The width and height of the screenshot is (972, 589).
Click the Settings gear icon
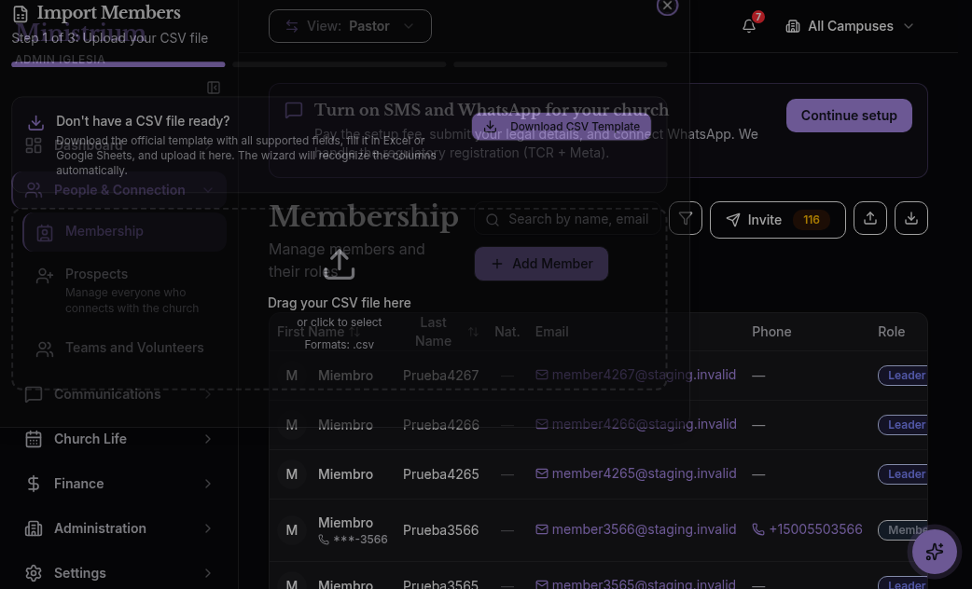click(x=34, y=573)
